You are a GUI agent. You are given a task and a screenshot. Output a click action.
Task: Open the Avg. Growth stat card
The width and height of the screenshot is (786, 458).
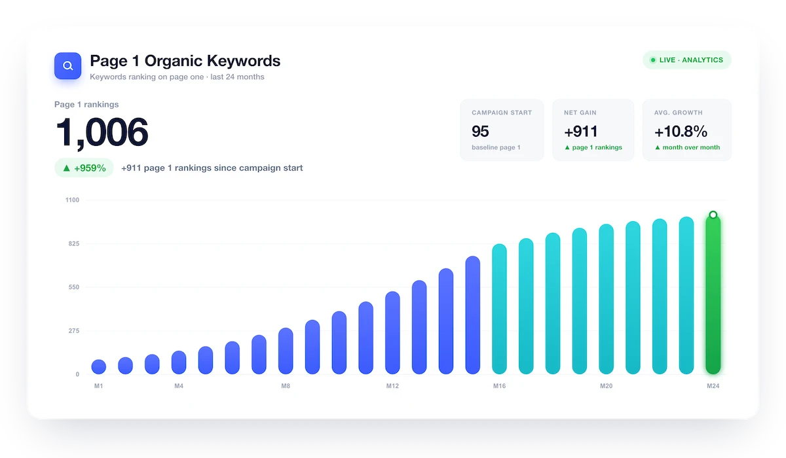coord(687,130)
